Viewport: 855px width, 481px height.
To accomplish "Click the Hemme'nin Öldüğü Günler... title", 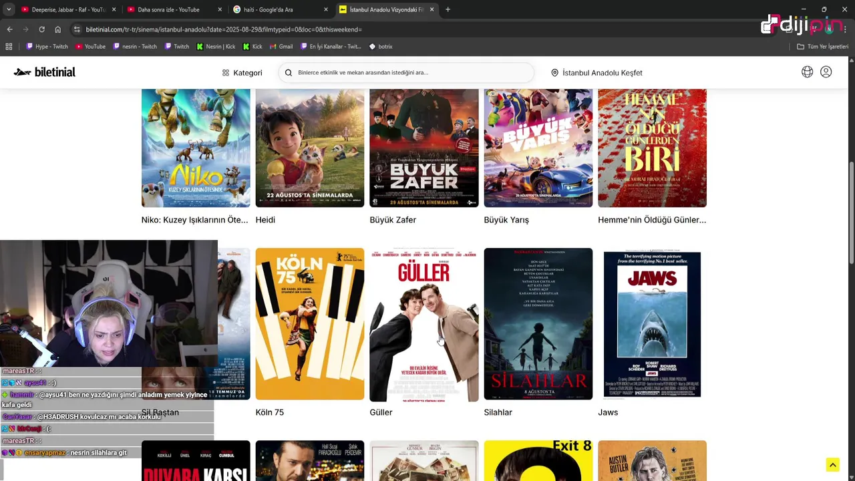I will tap(652, 220).
